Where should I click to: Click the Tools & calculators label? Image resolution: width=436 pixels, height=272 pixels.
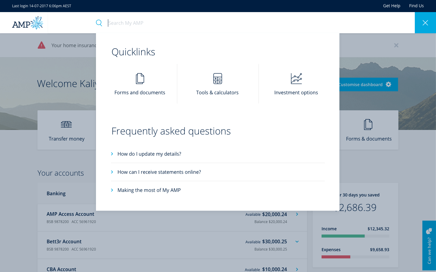[x=217, y=92]
